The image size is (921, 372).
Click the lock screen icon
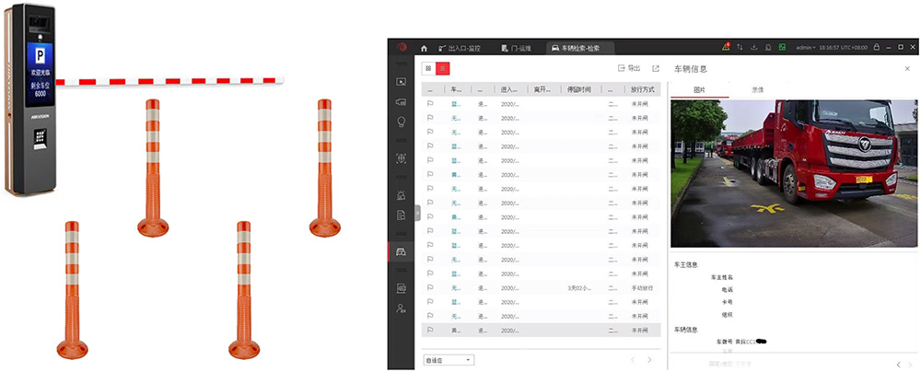[876, 47]
